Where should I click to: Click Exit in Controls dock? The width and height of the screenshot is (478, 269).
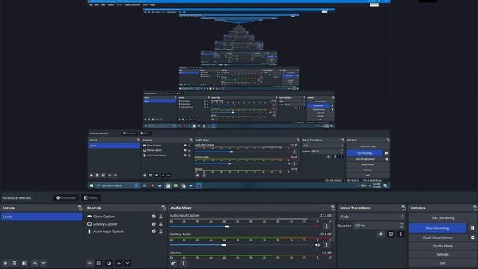[x=442, y=262]
